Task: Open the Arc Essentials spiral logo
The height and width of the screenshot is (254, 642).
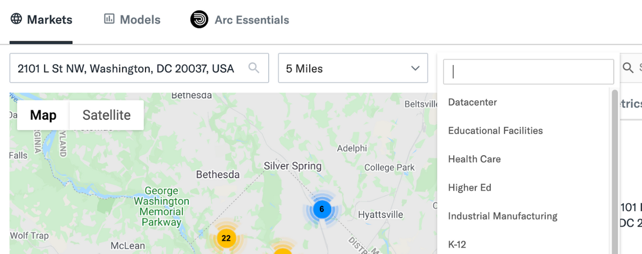Action: [x=199, y=19]
